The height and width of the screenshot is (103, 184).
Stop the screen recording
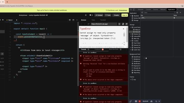click(139, 101)
